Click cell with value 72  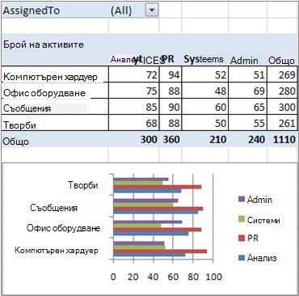(134, 74)
